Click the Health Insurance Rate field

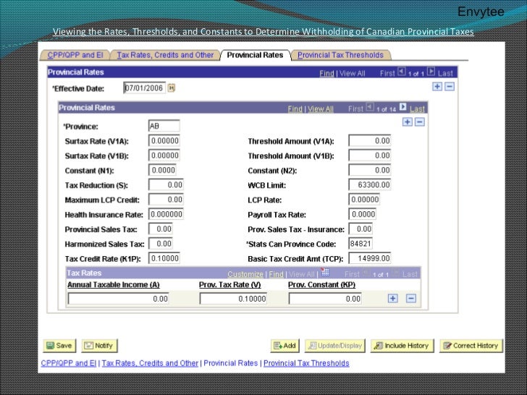[x=166, y=214]
